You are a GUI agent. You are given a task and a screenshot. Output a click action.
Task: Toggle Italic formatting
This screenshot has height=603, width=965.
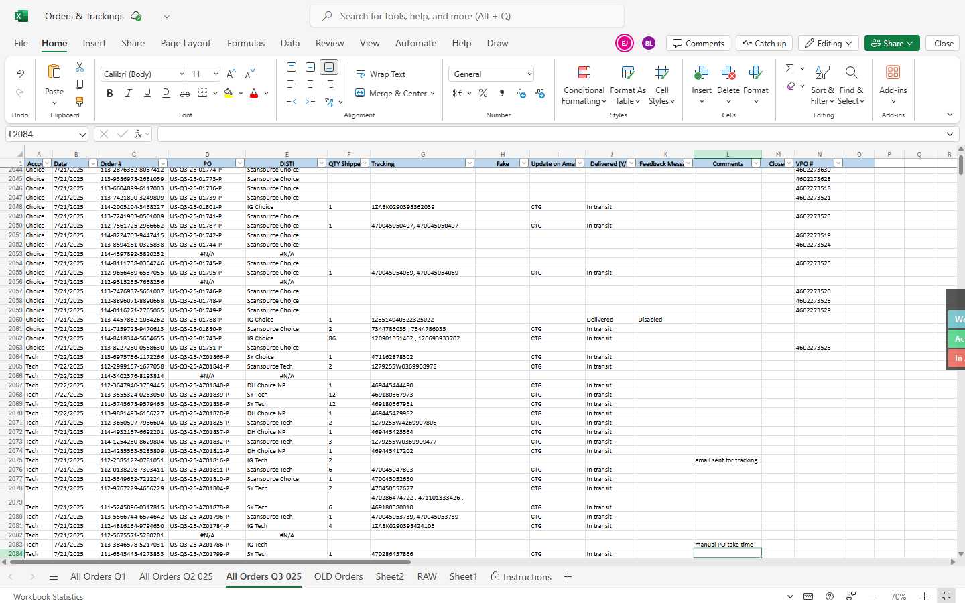coord(129,93)
